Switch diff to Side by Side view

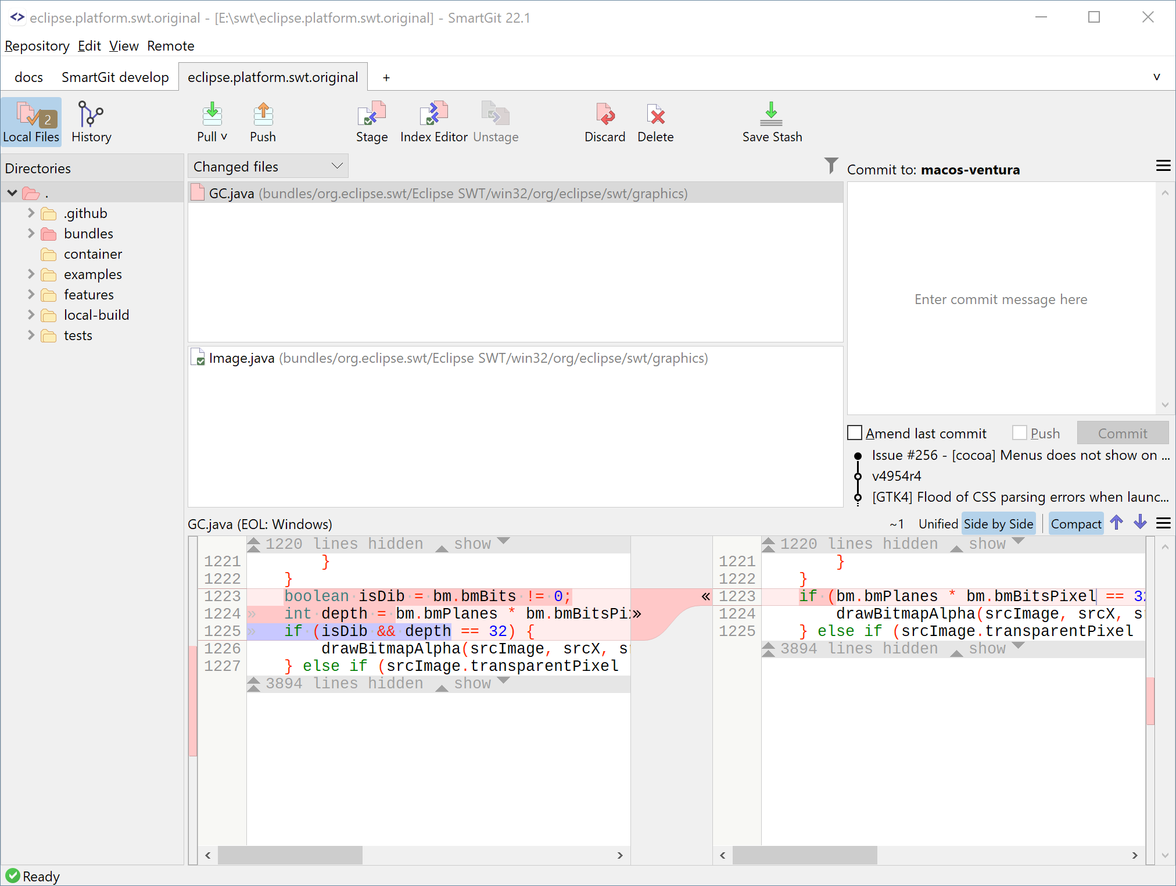[x=998, y=524]
